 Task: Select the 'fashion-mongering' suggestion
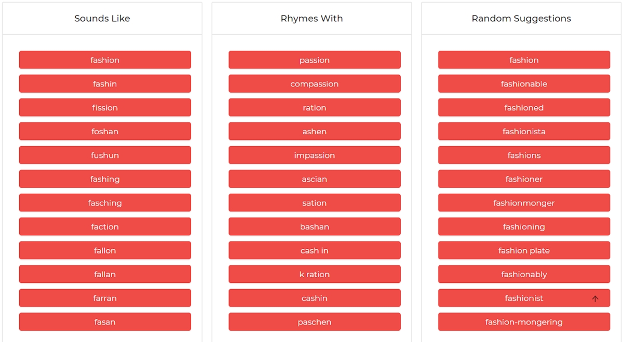click(x=524, y=322)
